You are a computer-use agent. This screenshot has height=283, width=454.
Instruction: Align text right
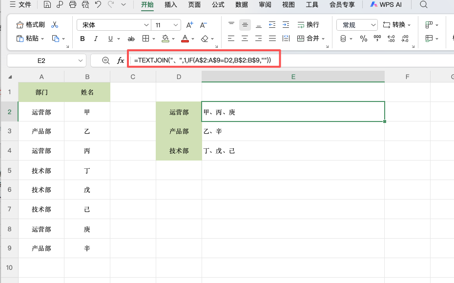259,38
